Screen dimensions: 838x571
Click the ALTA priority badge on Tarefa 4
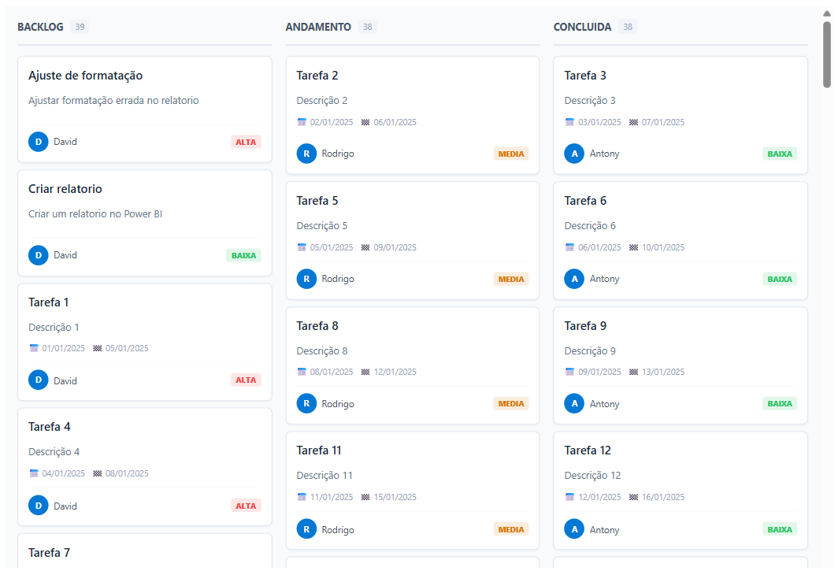pyautogui.click(x=246, y=506)
